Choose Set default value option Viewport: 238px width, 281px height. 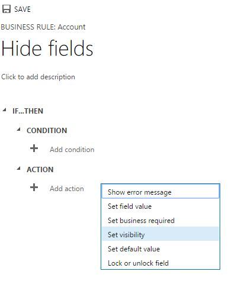click(160, 249)
